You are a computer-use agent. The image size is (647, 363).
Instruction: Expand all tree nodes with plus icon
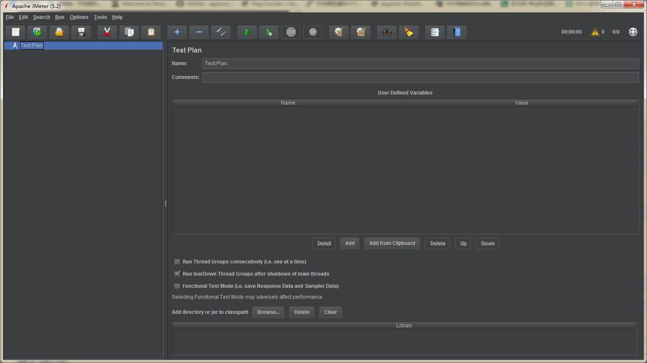pos(177,32)
